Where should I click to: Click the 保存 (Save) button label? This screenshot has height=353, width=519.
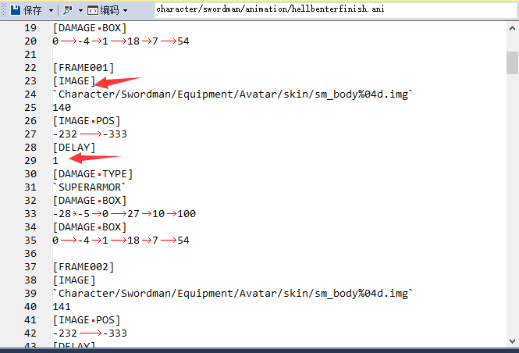tap(33, 10)
